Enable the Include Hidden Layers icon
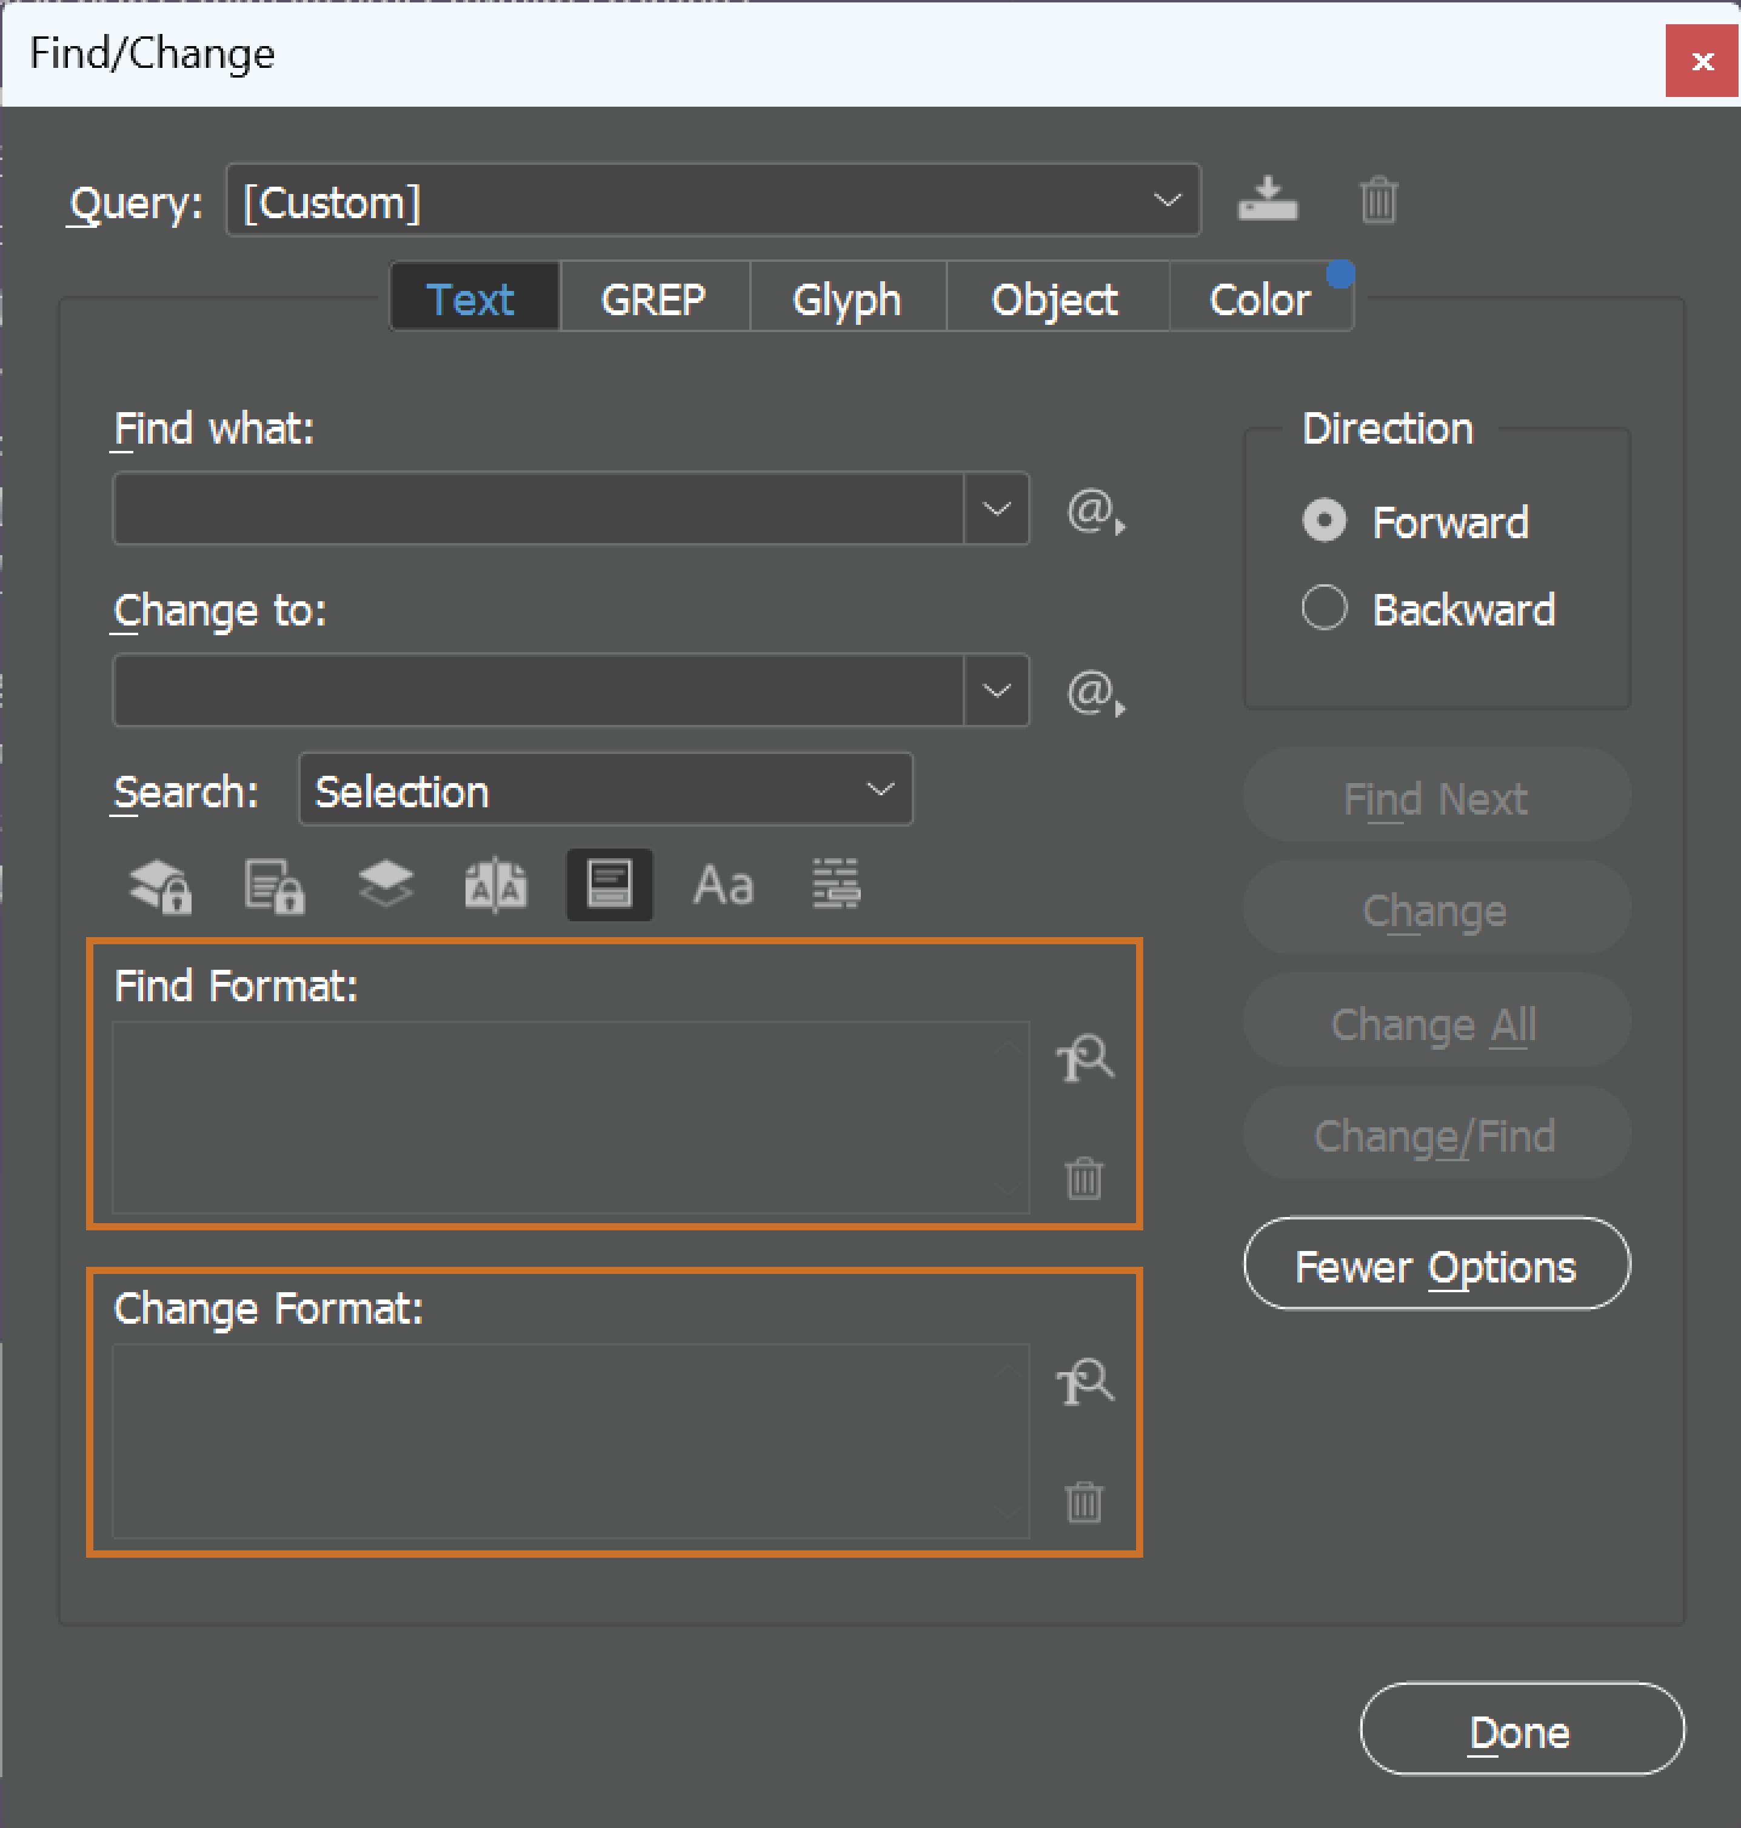This screenshot has height=1828, width=1741. pos(385,884)
